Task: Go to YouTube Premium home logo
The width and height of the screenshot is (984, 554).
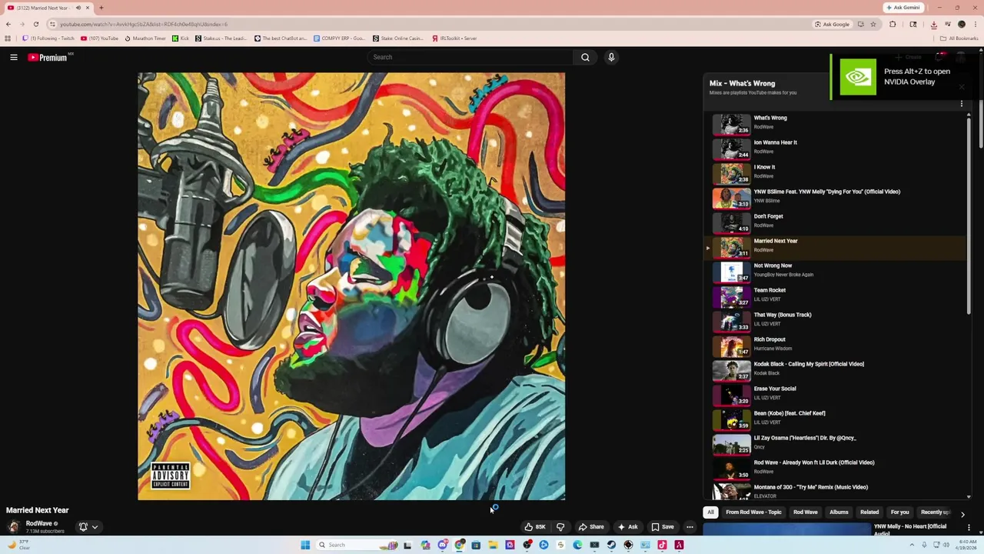Action: [x=49, y=57]
